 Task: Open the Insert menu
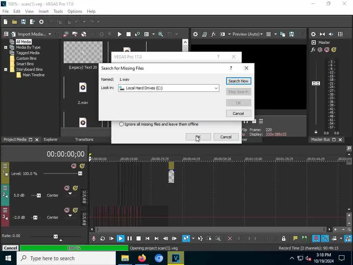[43, 11]
